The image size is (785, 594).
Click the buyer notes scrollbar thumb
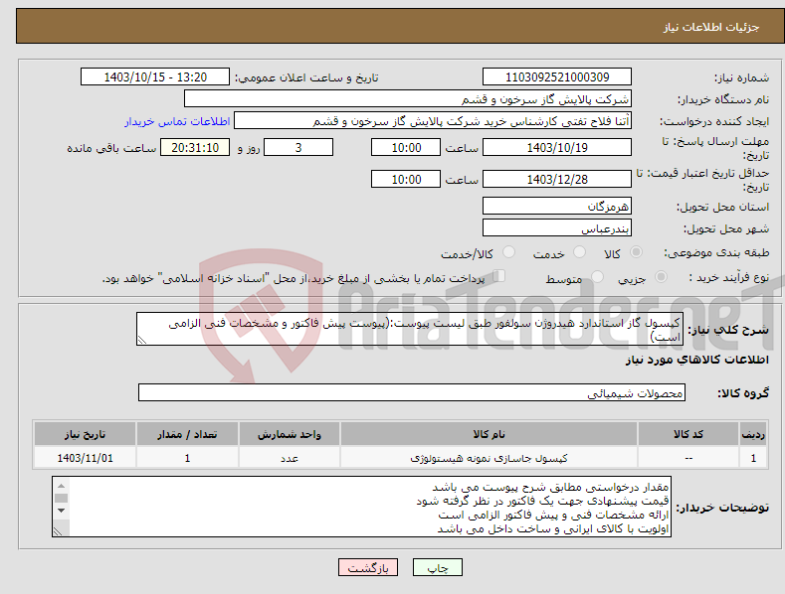coord(61,498)
